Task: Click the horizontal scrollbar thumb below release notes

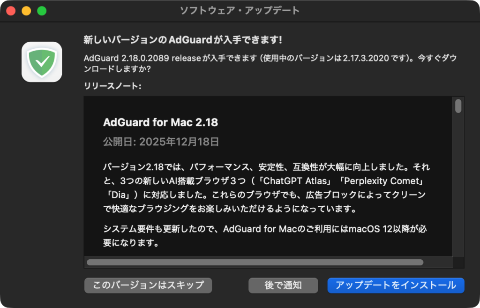Action: tap(255, 263)
